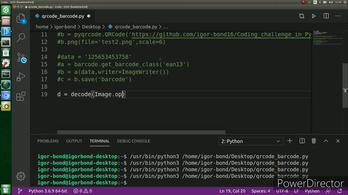The width and height of the screenshot is (348, 195).
Task: Click qrcode_barcode.py in the breadcrumb
Action: point(136,27)
